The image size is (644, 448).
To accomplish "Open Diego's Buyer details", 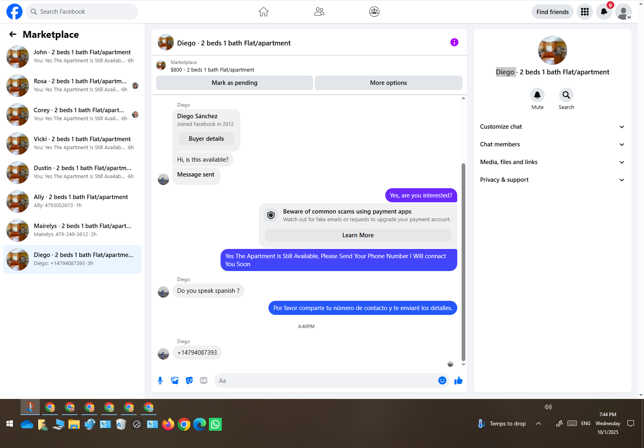I will (206, 139).
